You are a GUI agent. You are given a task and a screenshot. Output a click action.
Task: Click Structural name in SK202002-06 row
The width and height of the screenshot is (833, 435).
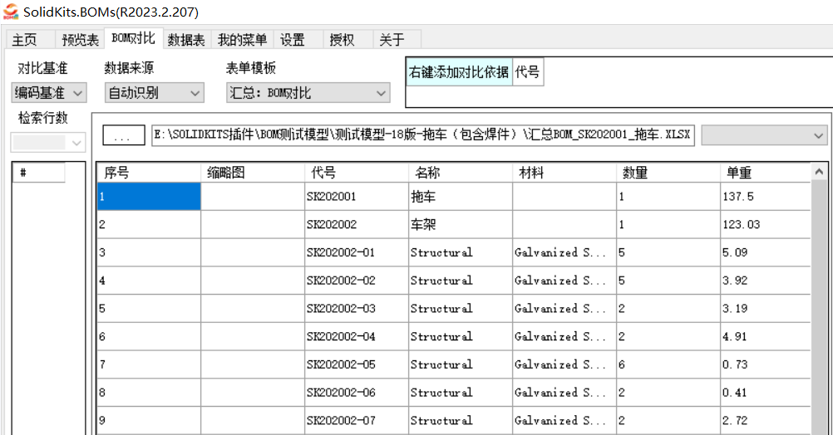(x=460, y=393)
